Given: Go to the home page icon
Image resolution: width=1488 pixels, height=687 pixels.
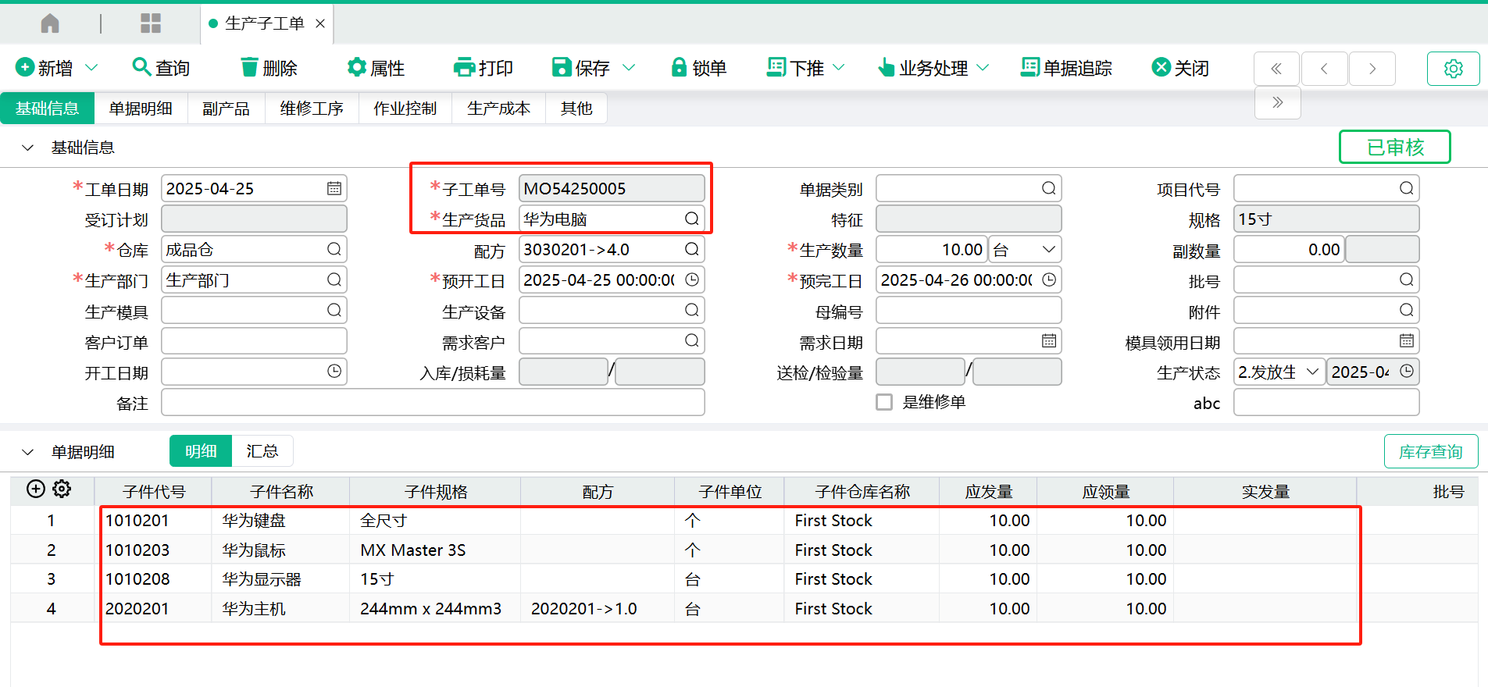Looking at the screenshot, I should pos(50,23).
